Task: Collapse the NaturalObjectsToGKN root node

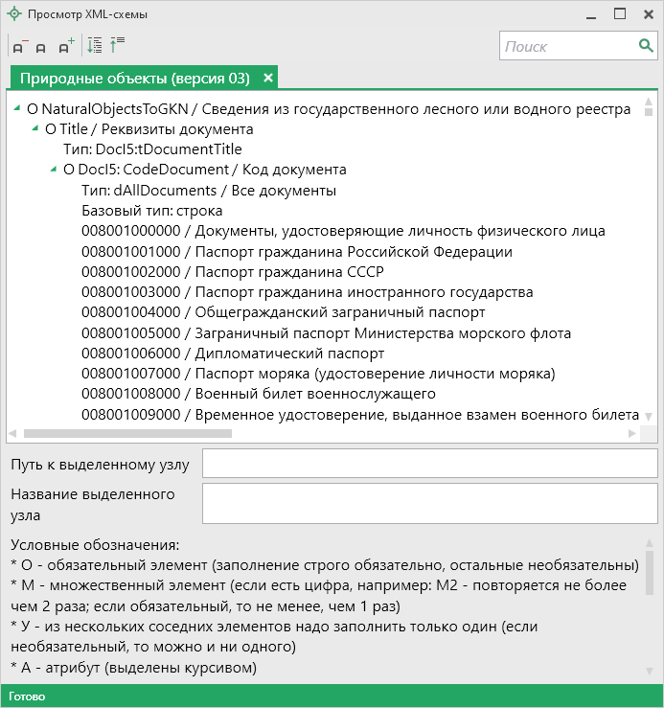Action: point(19,109)
